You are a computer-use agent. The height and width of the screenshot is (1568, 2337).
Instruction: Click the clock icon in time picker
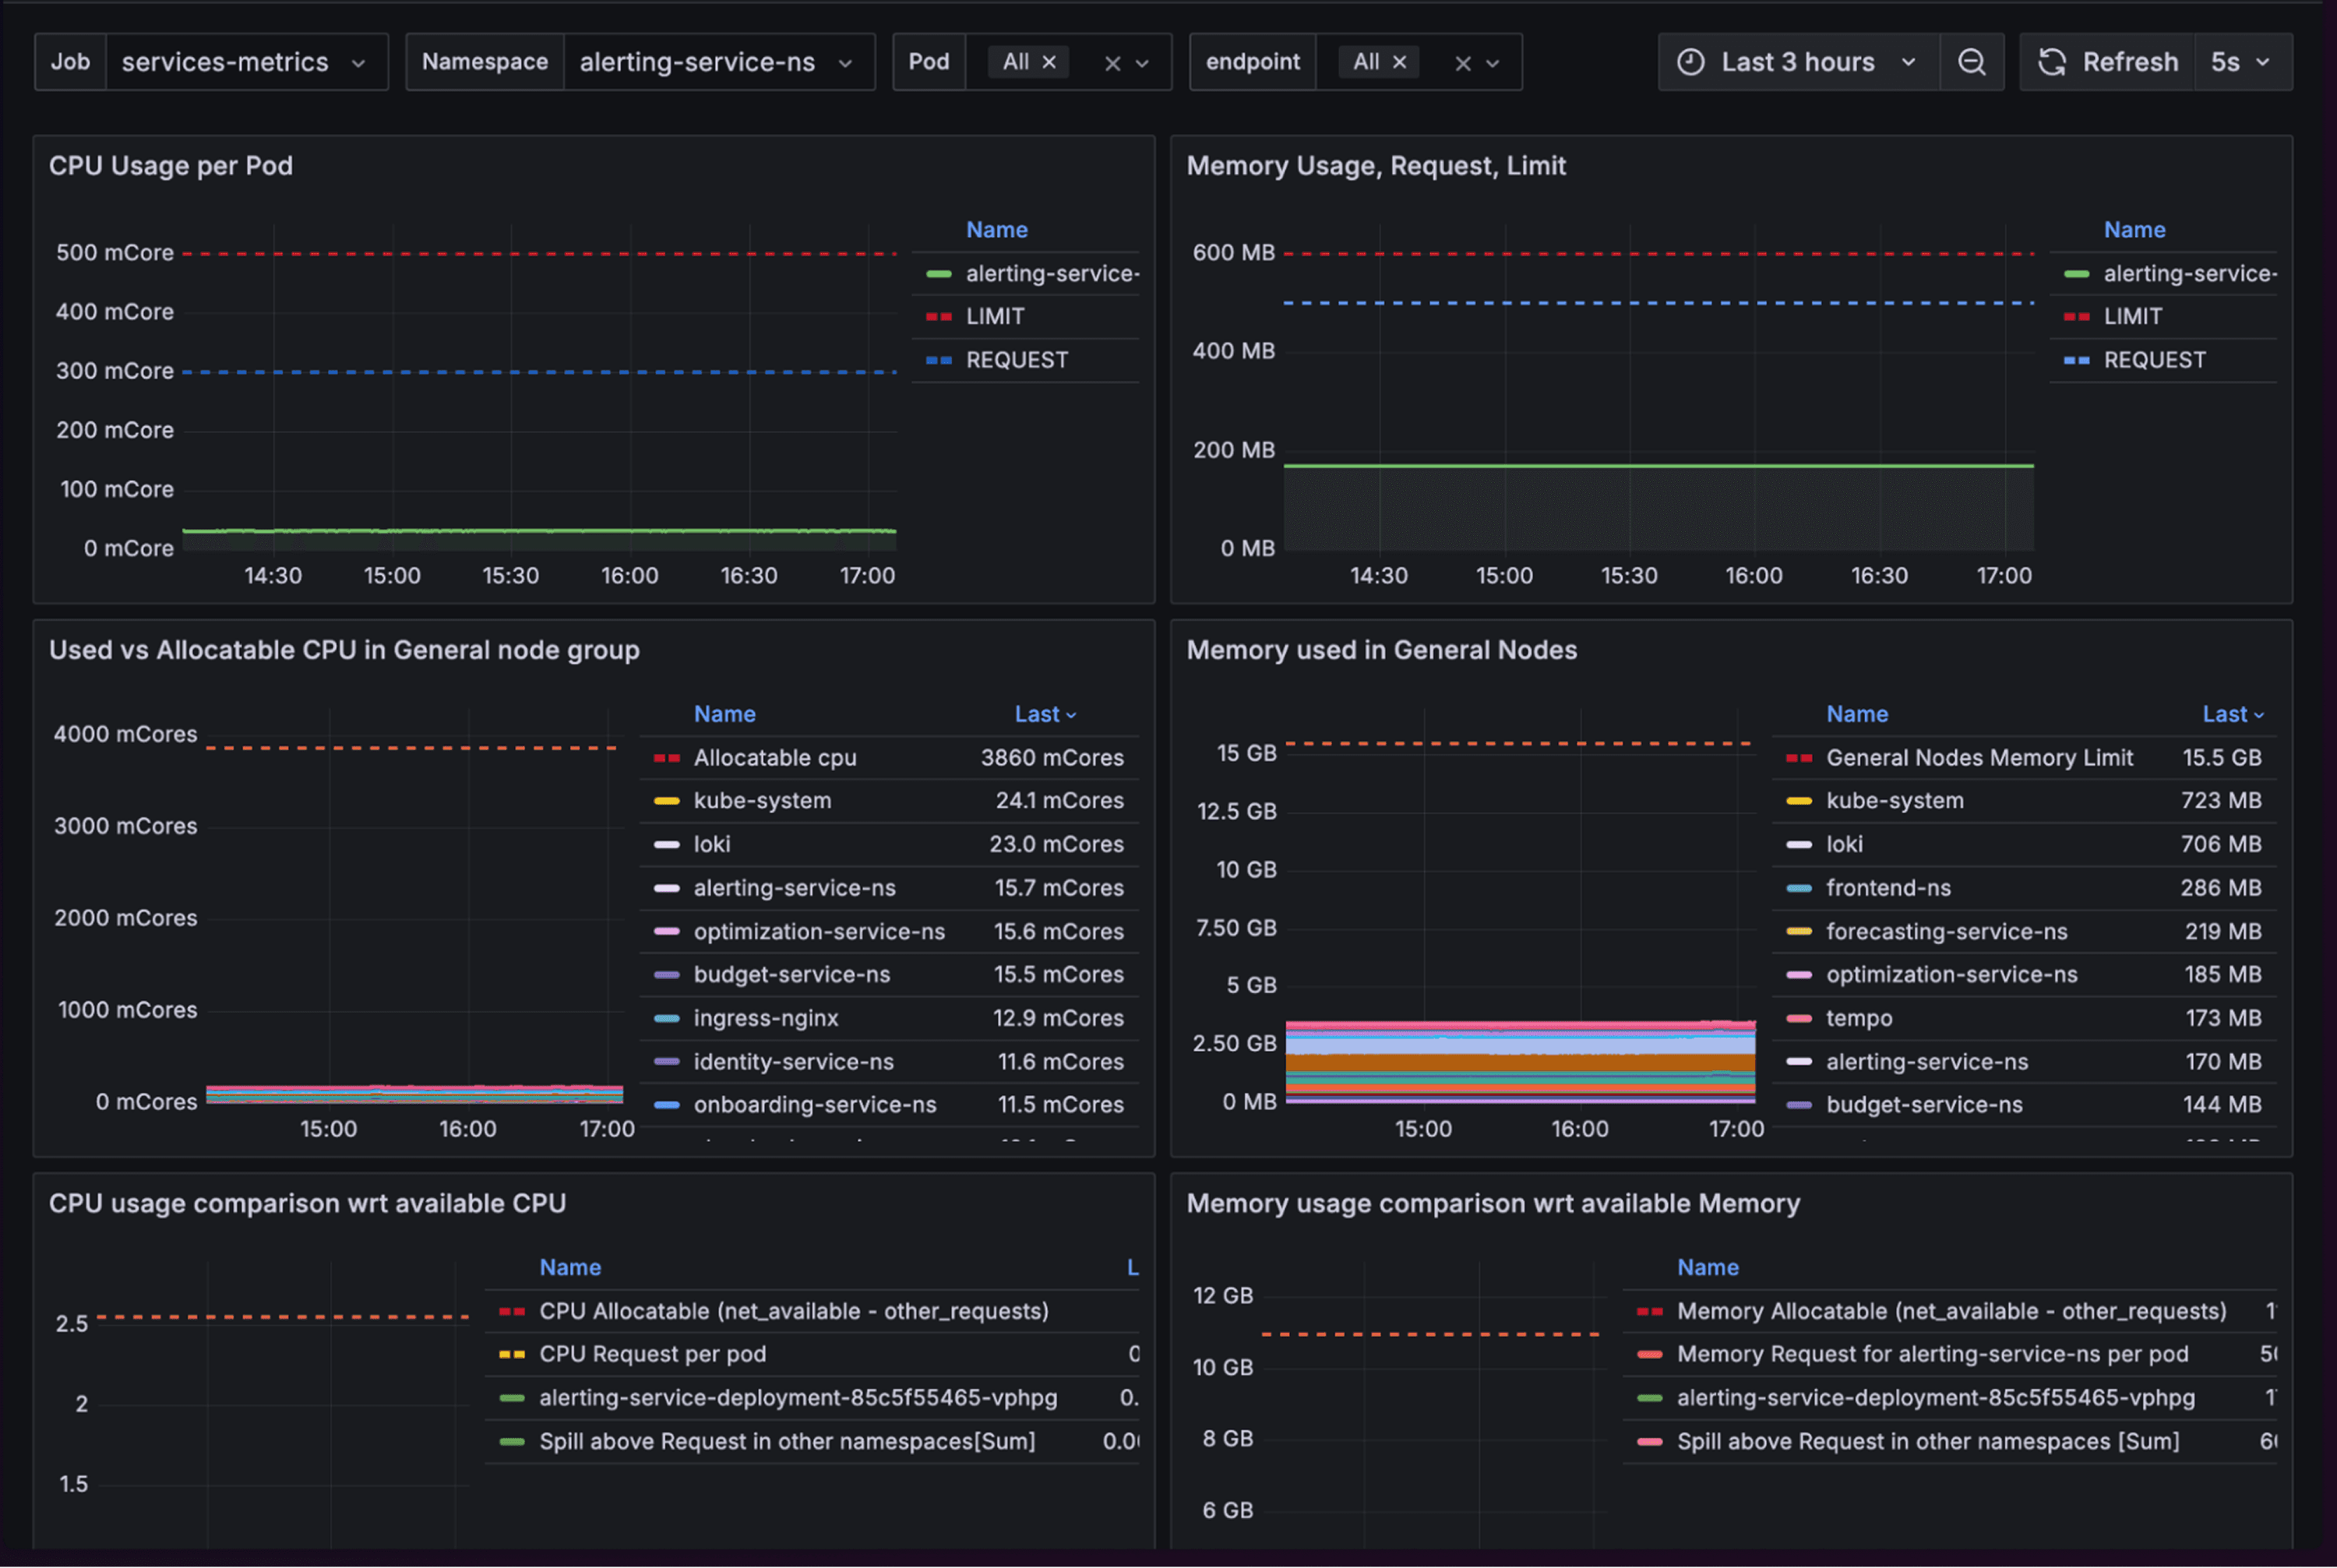1690,62
